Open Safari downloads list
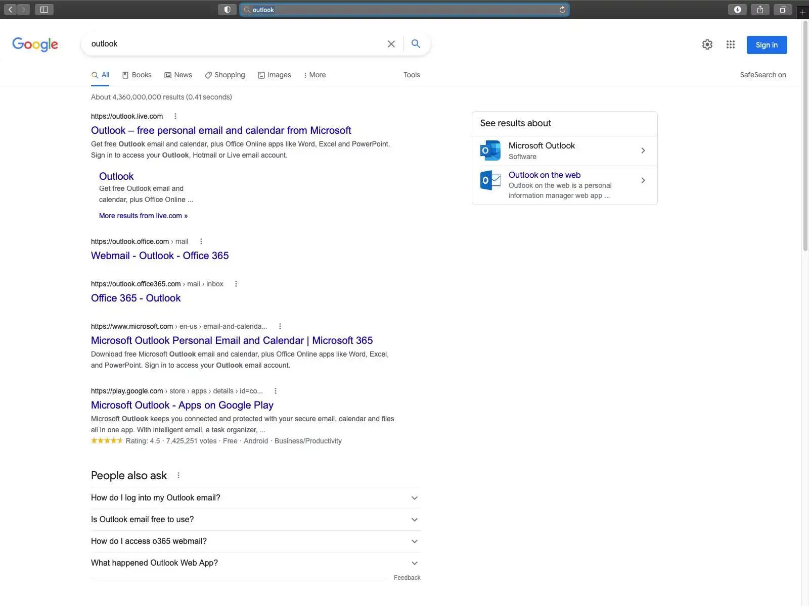Image resolution: width=809 pixels, height=606 pixels. click(738, 10)
